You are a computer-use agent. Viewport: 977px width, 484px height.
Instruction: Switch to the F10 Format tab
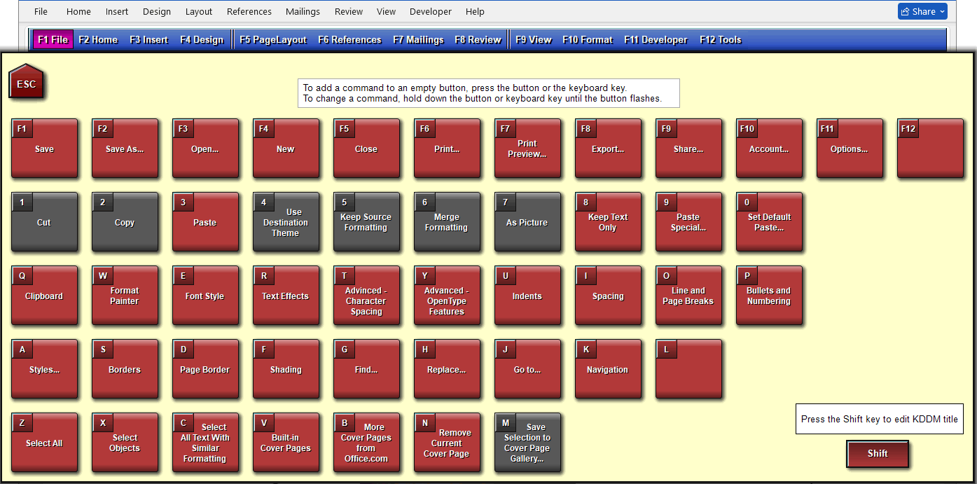588,40
